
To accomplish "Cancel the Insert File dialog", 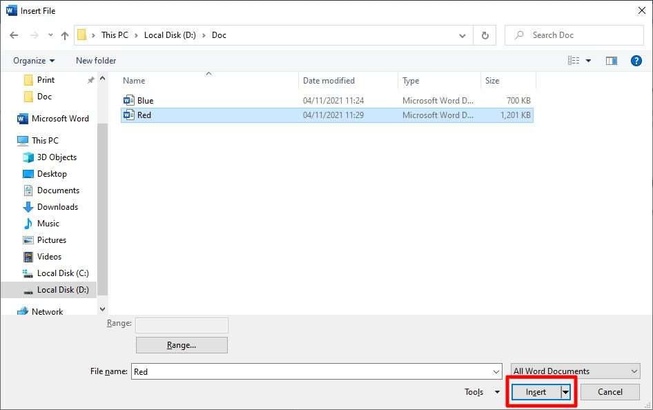I will [610, 391].
